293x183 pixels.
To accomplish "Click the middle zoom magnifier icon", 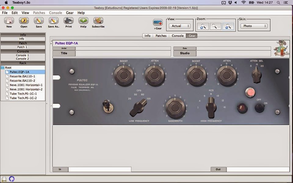I will (x=216, y=27).
